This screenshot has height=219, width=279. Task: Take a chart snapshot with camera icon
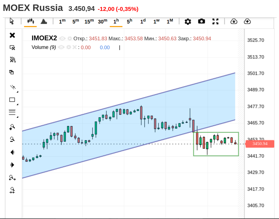[x=201, y=21]
